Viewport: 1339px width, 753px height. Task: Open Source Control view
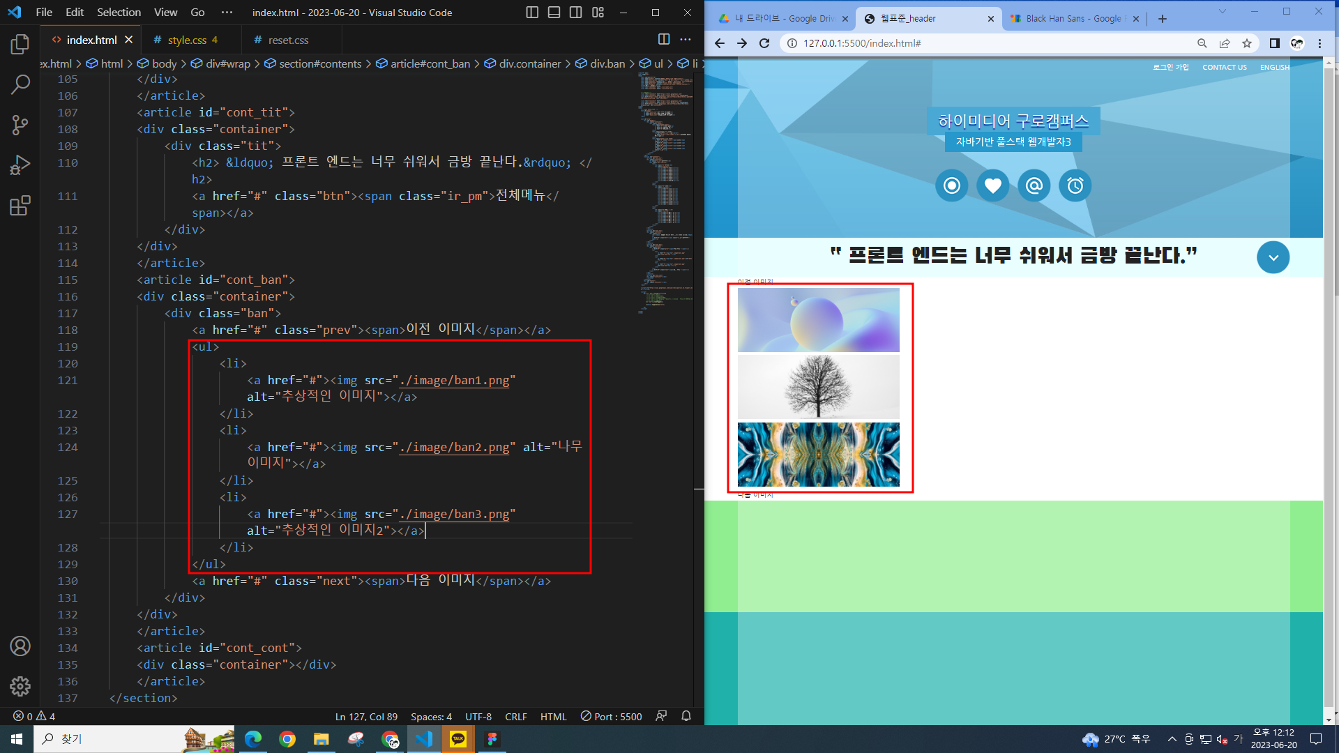pos(20,125)
